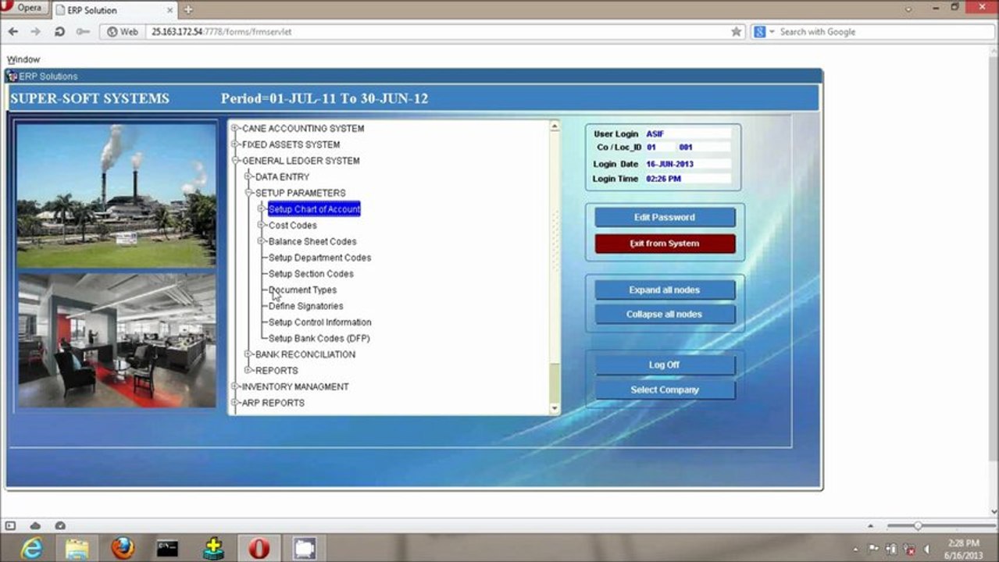999x562 pixels.
Task: Open Setup Control Information
Action: 319,322
